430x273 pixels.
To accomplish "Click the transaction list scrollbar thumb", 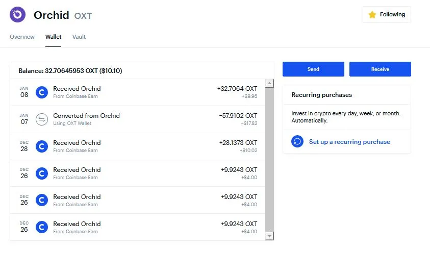I will (x=269, y=160).
